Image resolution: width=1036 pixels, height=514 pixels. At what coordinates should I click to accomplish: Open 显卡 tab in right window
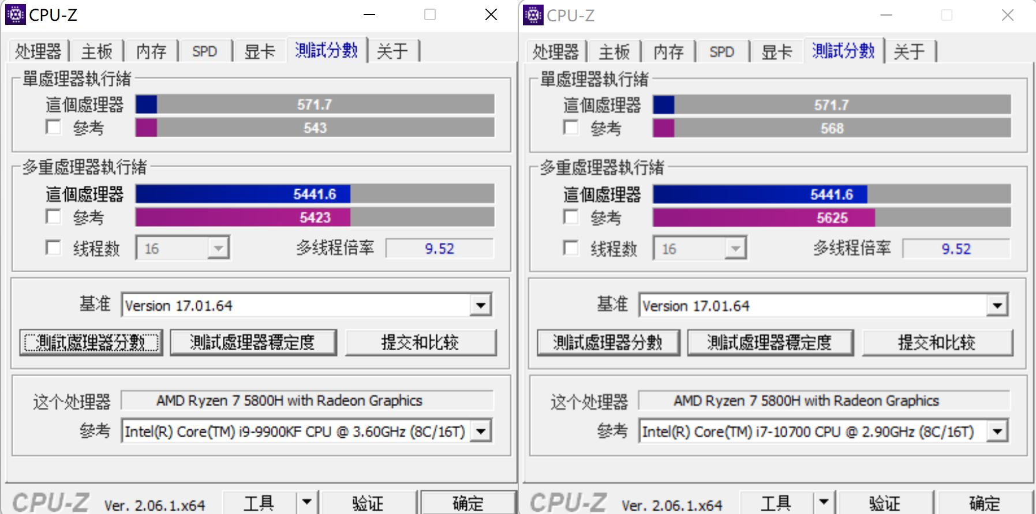coord(777,51)
